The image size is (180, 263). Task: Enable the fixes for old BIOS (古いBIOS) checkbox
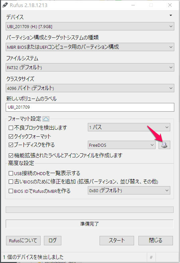[x=11, y=182]
